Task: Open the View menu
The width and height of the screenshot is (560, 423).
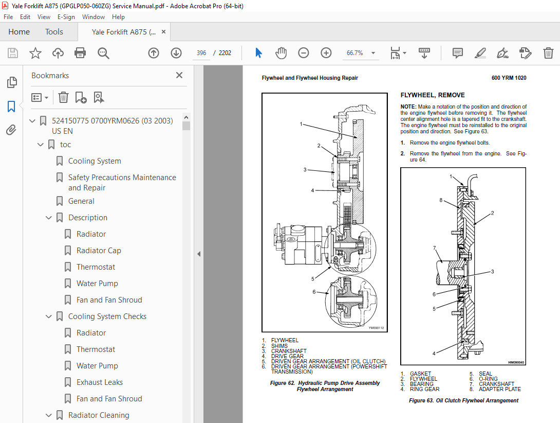Action: pos(44,17)
